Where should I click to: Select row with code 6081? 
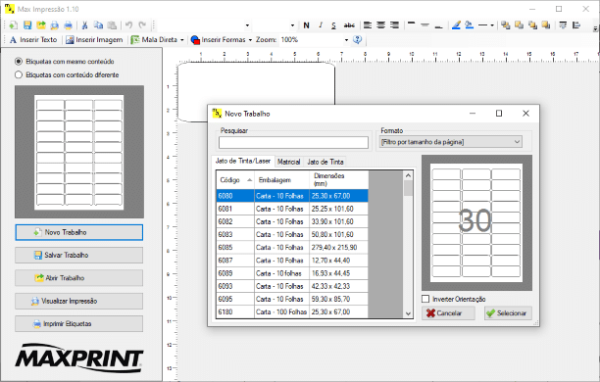[x=292, y=209]
